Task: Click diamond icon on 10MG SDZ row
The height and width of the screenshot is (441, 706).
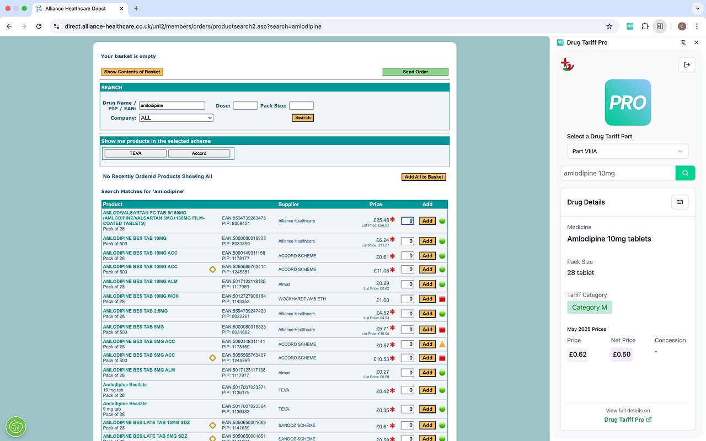Action: [212, 425]
